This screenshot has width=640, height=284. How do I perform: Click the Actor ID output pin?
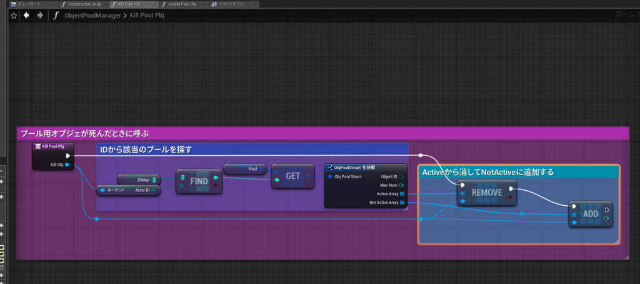click(x=154, y=190)
